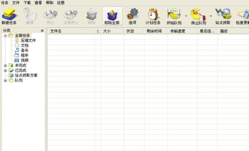The width and height of the screenshot is (249, 151).
Task: Sort by 传输速度 column header
Action: point(182,31)
